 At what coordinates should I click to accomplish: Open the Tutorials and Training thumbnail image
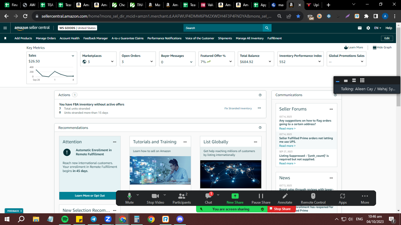tap(160, 170)
